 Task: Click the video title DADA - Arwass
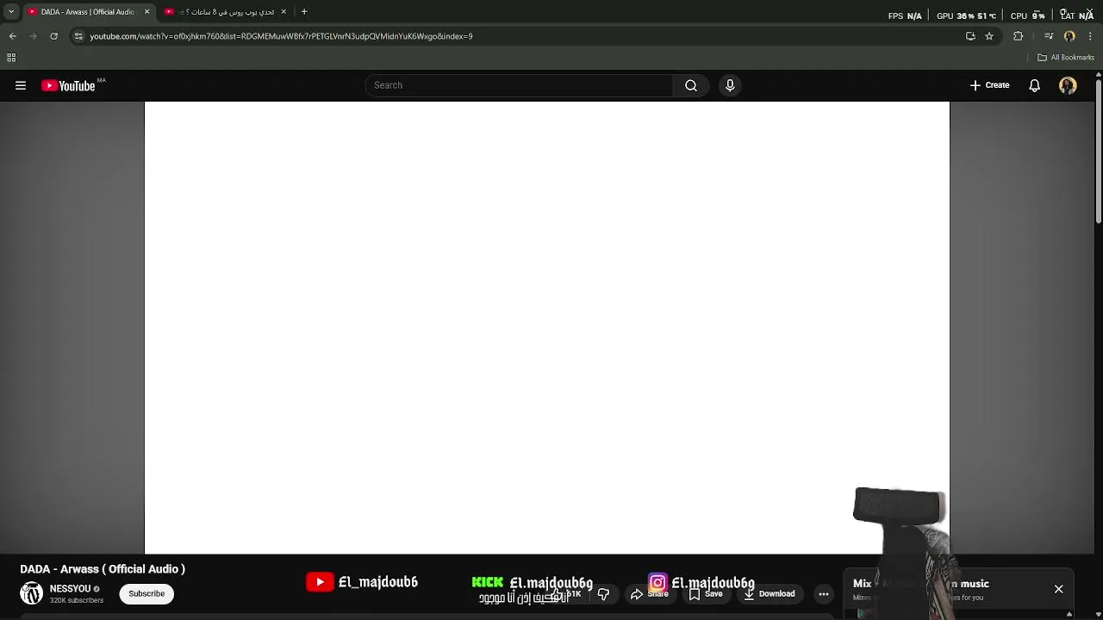pyautogui.click(x=103, y=569)
